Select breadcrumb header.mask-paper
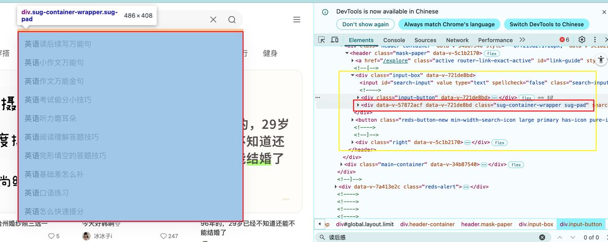This screenshot has height=242, width=608. pos(487,224)
